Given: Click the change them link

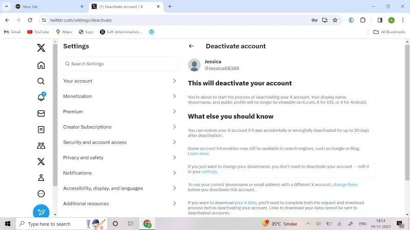Looking at the screenshot, I should 345,185.
